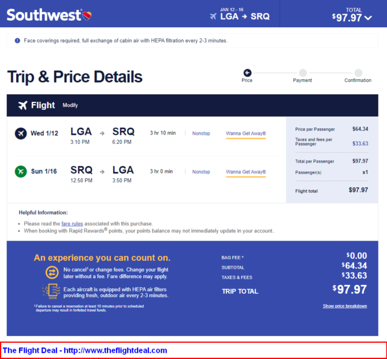Select the Price step plane icon
This screenshot has height=359, width=387.
coord(247,73)
